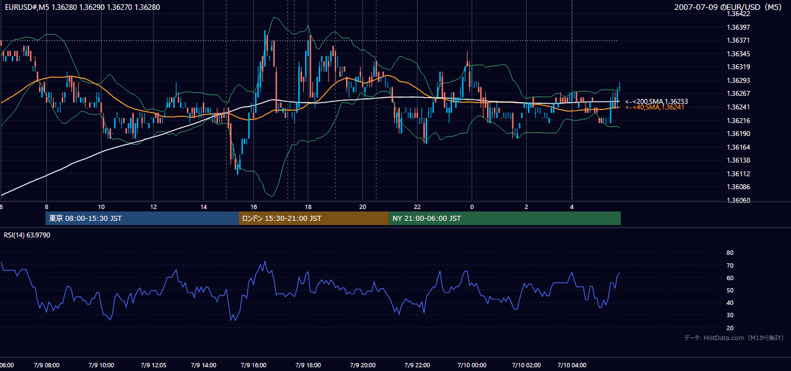Screen dimensions: 791x371
Task: Click RSI level 50 on the scale
Action: [730, 290]
